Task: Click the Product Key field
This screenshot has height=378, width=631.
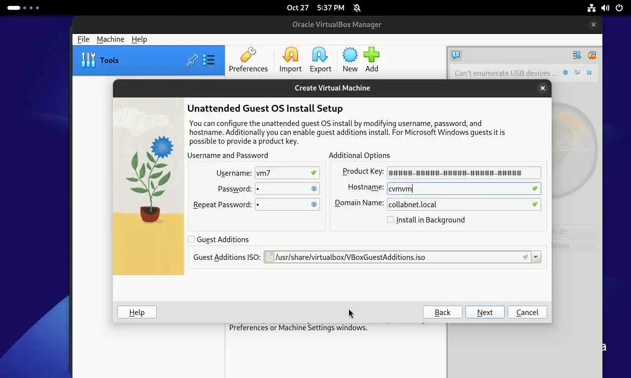Action: tap(464, 173)
